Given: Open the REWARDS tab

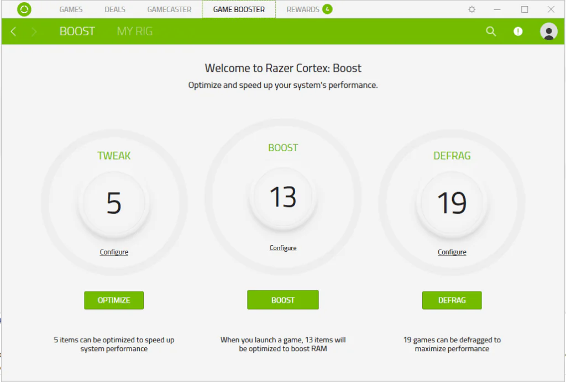Looking at the screenshot, I should point(303,9).
